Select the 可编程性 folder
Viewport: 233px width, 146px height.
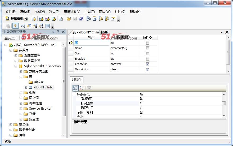tap(35, 103)
